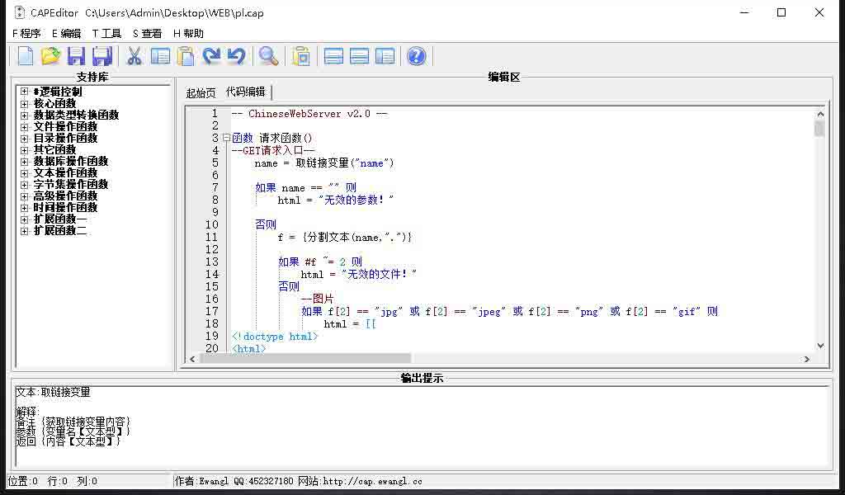The width and height of the screenshot is (845, 495).
Task: Switch to the 起始页 tab
Action: pyautogui.click(x=200, y=92)
